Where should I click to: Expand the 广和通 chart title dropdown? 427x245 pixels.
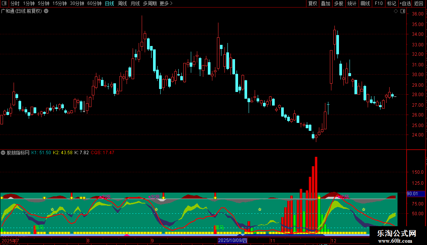[x=46, y=11]
